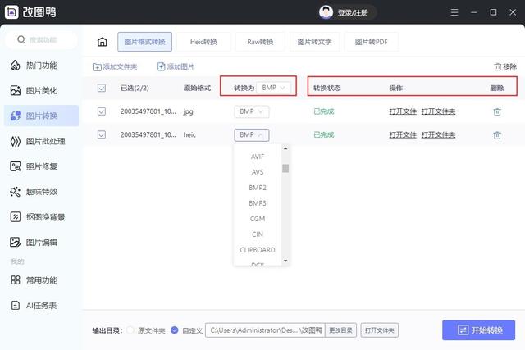Screen dimensions: 525x350
Task: Click the jpg file name 20035497801_10...
Action: click(x=148, y=111)
